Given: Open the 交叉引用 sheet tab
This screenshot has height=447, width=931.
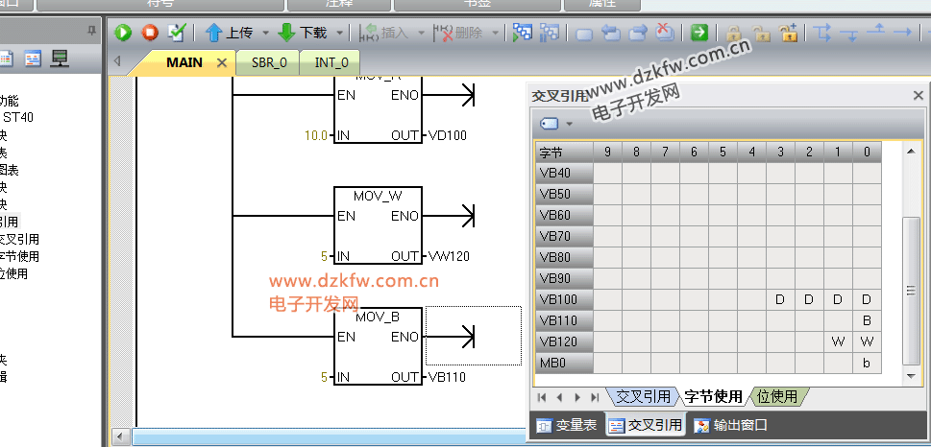Looking at the screenshot, I should [643, 396].
